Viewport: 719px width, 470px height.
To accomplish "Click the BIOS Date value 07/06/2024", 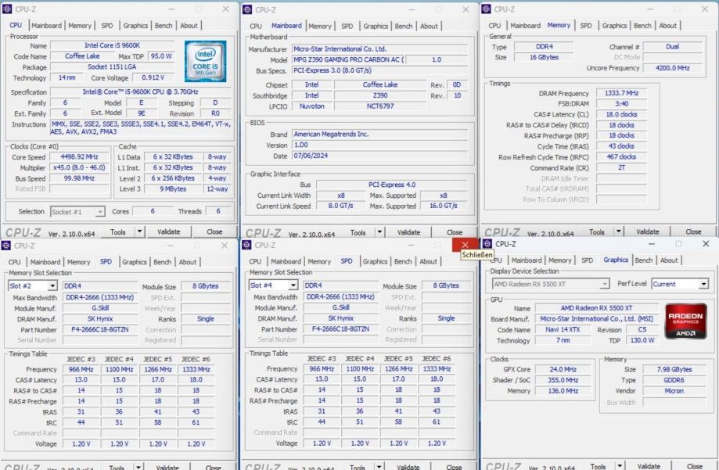I will (x=379, y=156).
